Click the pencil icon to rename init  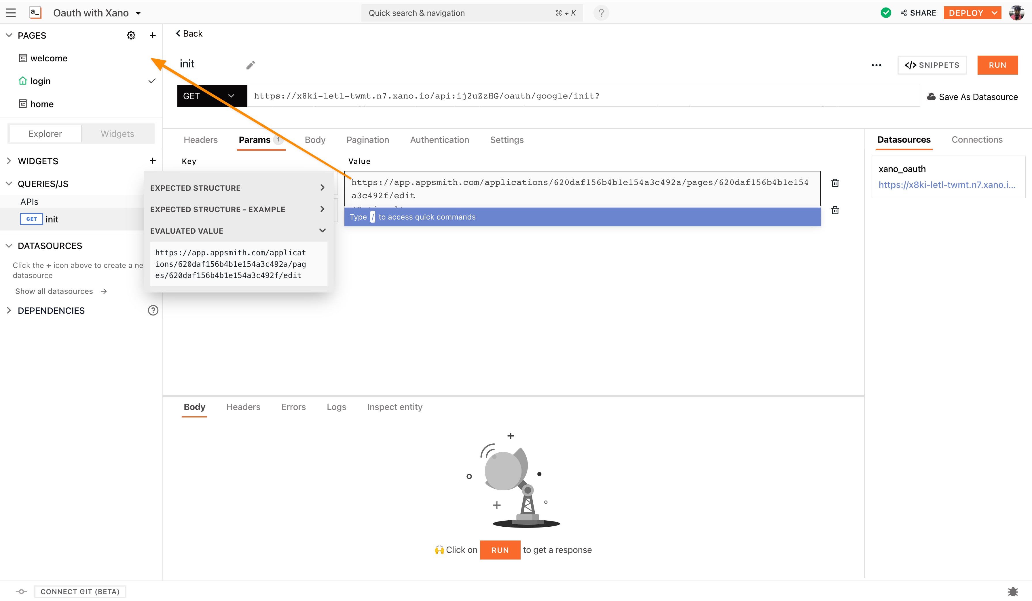click(251, 65)
